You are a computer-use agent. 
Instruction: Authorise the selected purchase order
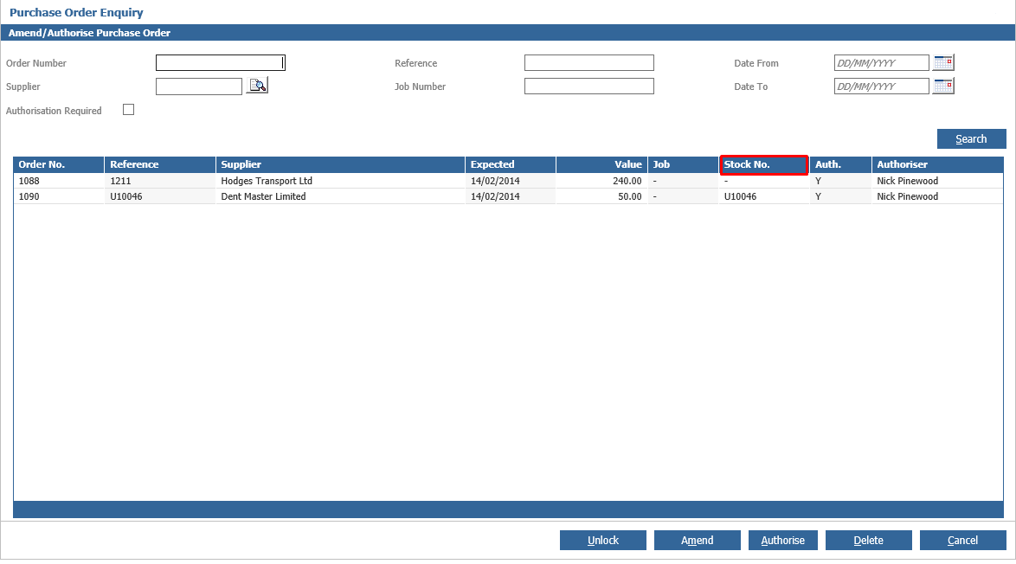pyautogui.click(x=782, y=541)
